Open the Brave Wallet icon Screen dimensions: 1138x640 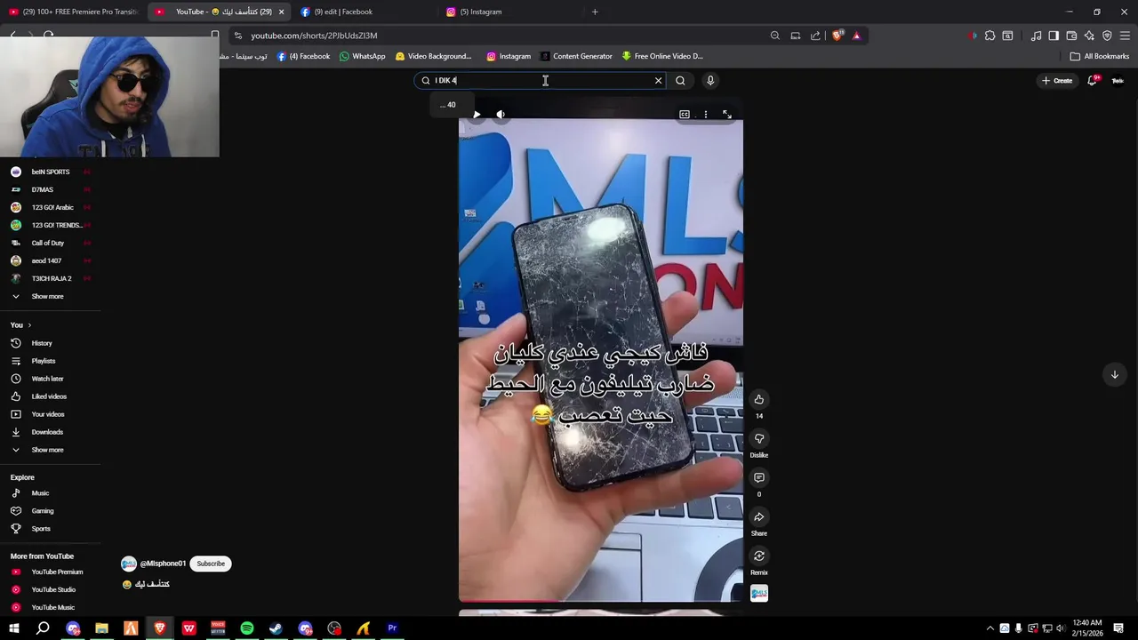[x=1071, y=36]
